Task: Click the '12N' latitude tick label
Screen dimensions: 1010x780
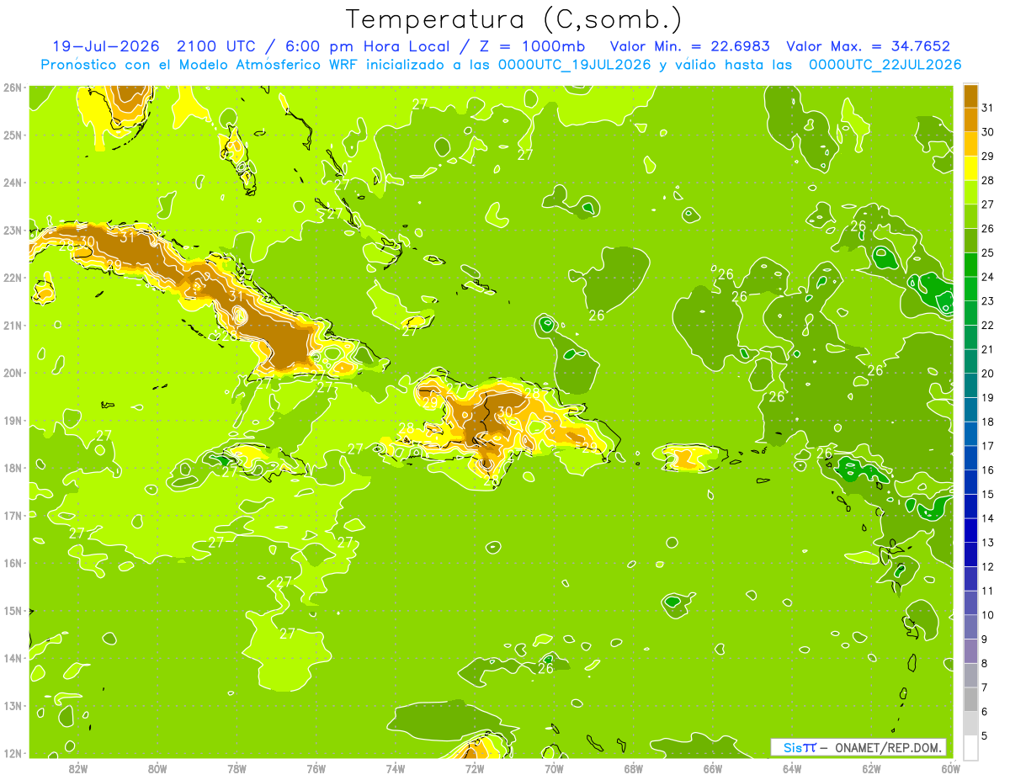Action: (x=13, y=753)
